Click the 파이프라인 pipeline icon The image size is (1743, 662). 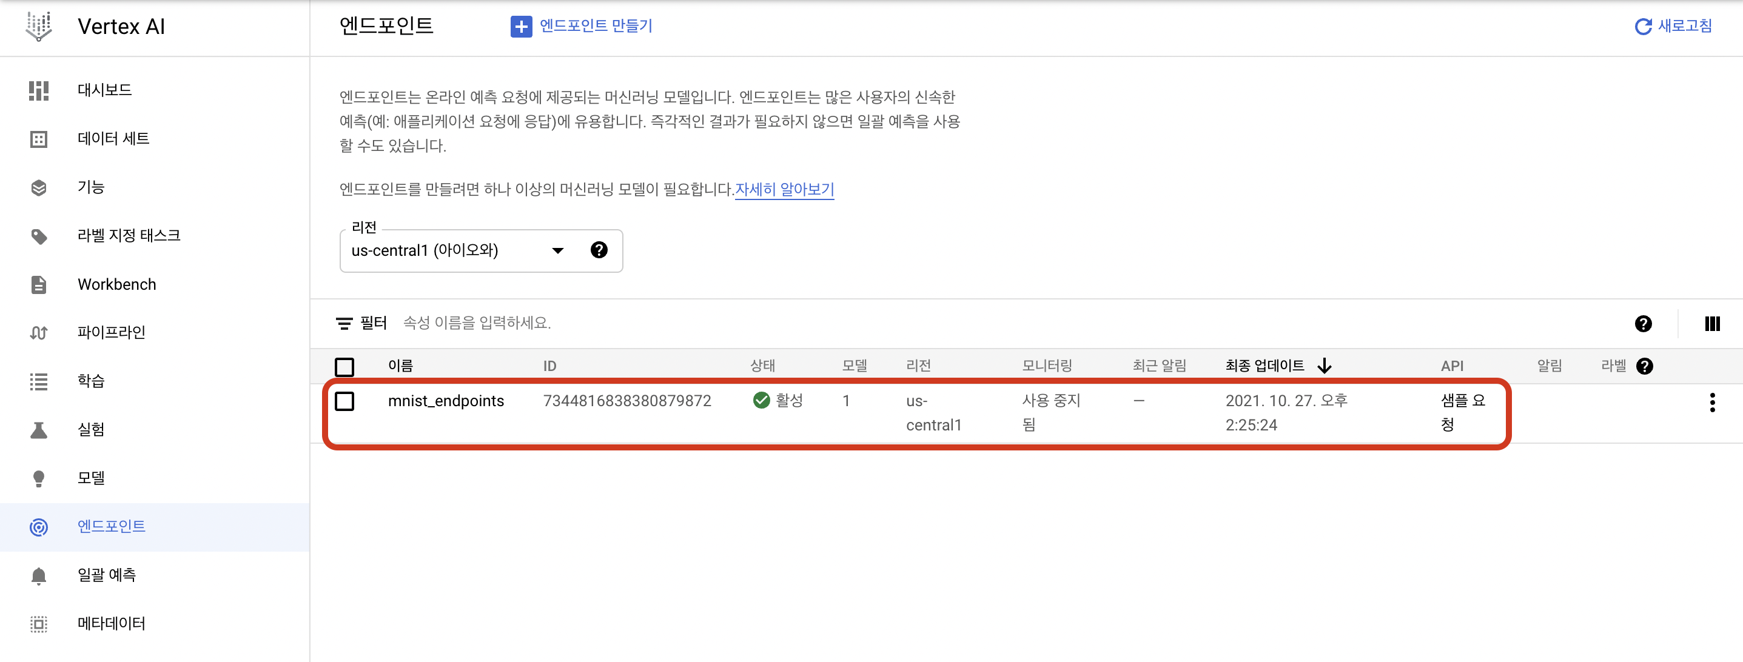coord(39,333)
